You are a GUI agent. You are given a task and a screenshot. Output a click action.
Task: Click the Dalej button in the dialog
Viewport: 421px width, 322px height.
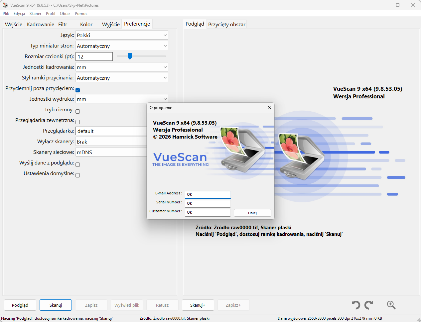pos(252,213)
